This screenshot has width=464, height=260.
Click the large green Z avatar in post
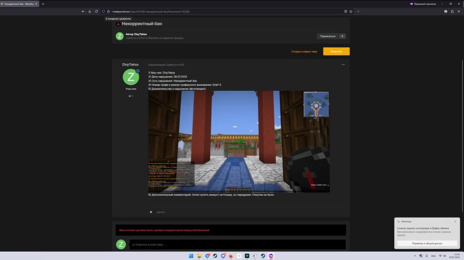click(x=131, y=77)
